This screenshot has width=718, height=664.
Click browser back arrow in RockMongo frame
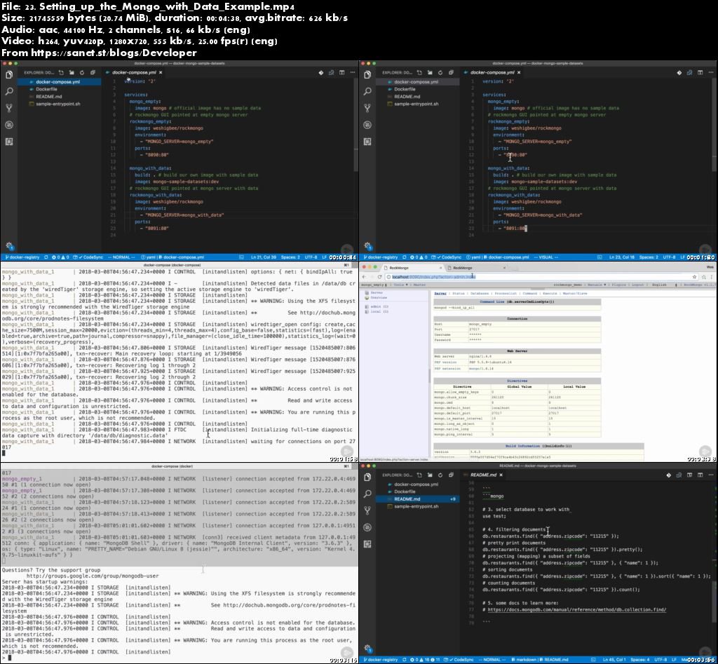[364, 277]
